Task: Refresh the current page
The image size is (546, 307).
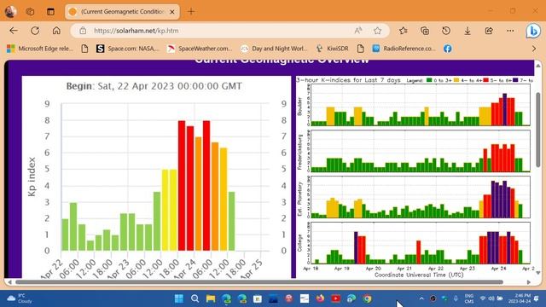Action: tap(35, 31)
